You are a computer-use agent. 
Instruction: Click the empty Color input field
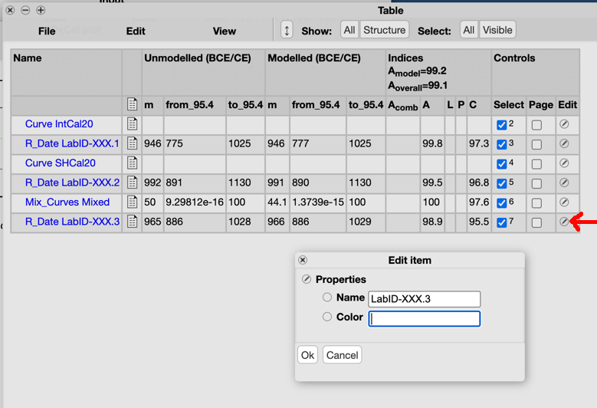(x=424, y=319)
